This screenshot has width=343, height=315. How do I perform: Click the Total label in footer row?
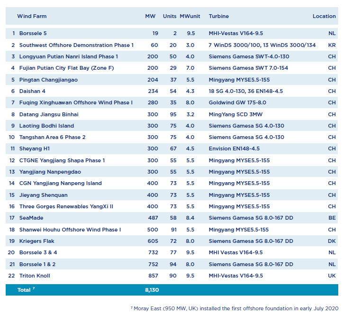point(25,290)
